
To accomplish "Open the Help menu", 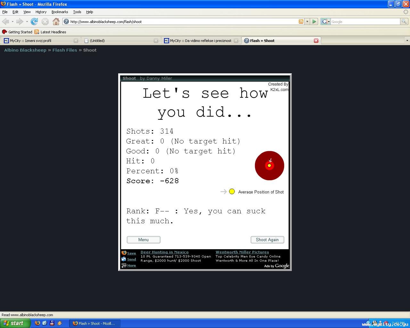I will pos(90,12).
